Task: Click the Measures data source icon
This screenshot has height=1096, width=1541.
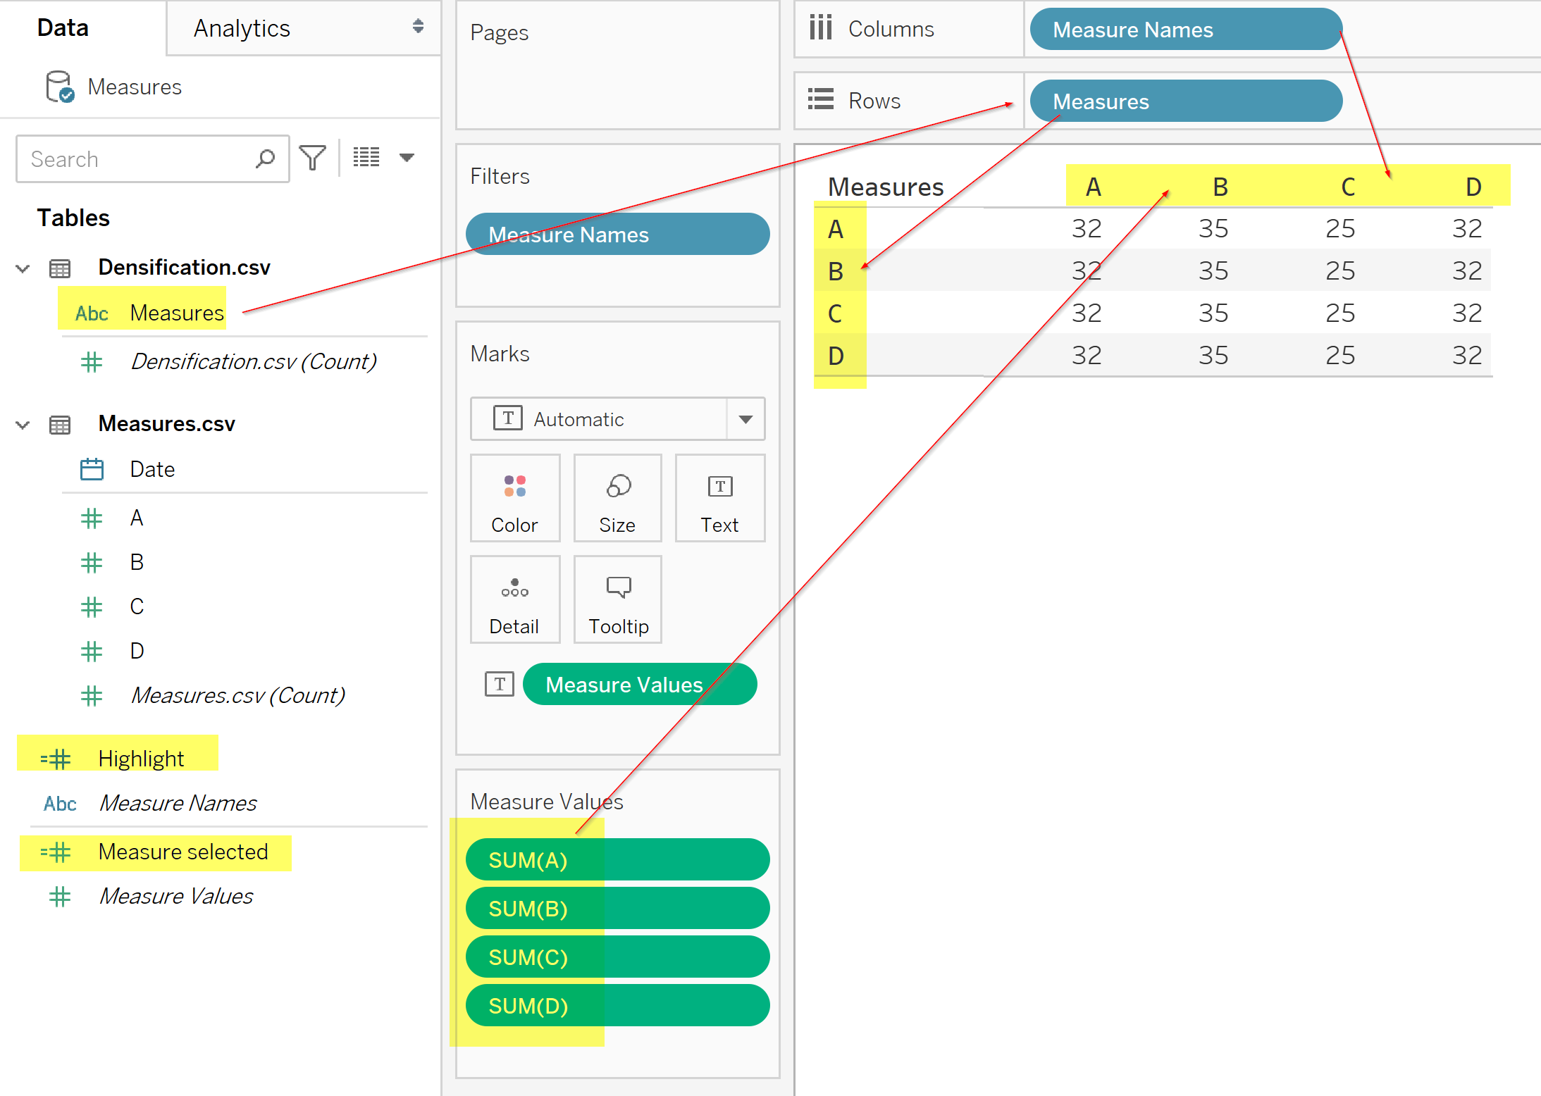Action: point(59,87)
